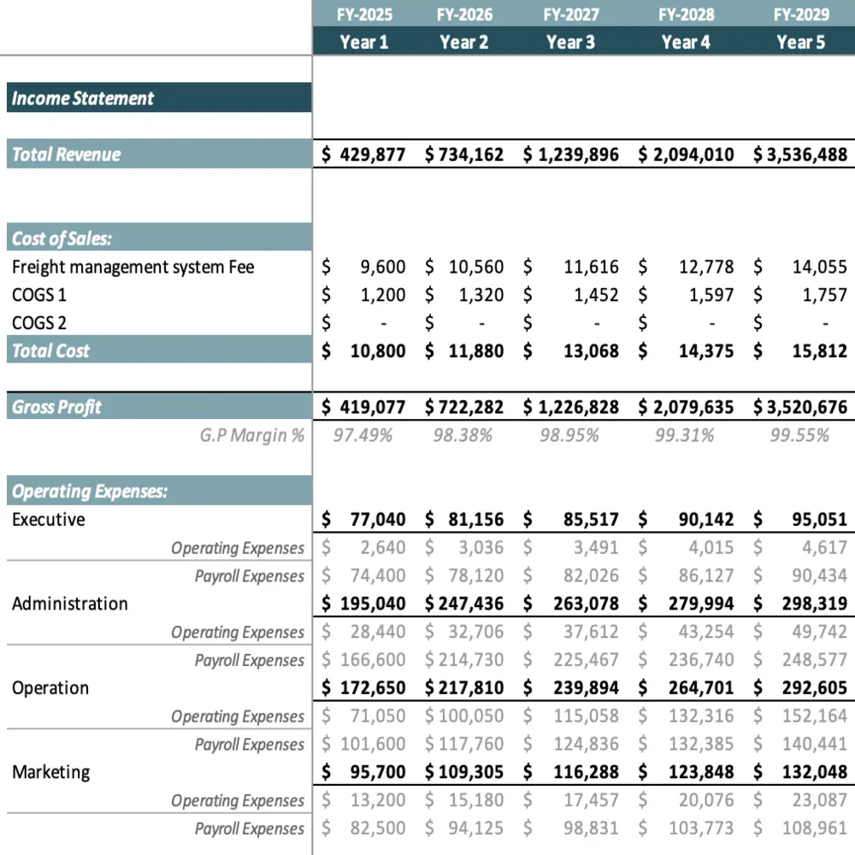
Task: Select the Freight management system Fee label
Action: (x=133, y=267)
